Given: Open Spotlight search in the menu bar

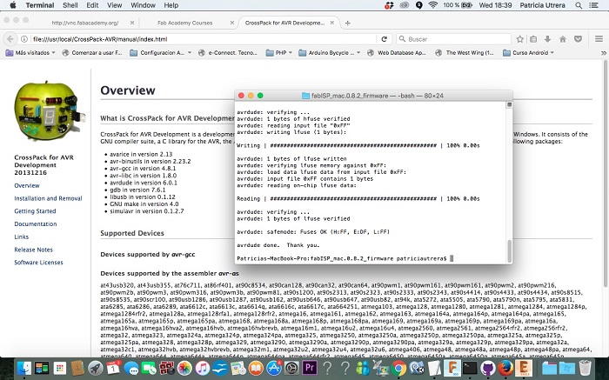Looking at the screenshot, I should (x=579, y=5).
